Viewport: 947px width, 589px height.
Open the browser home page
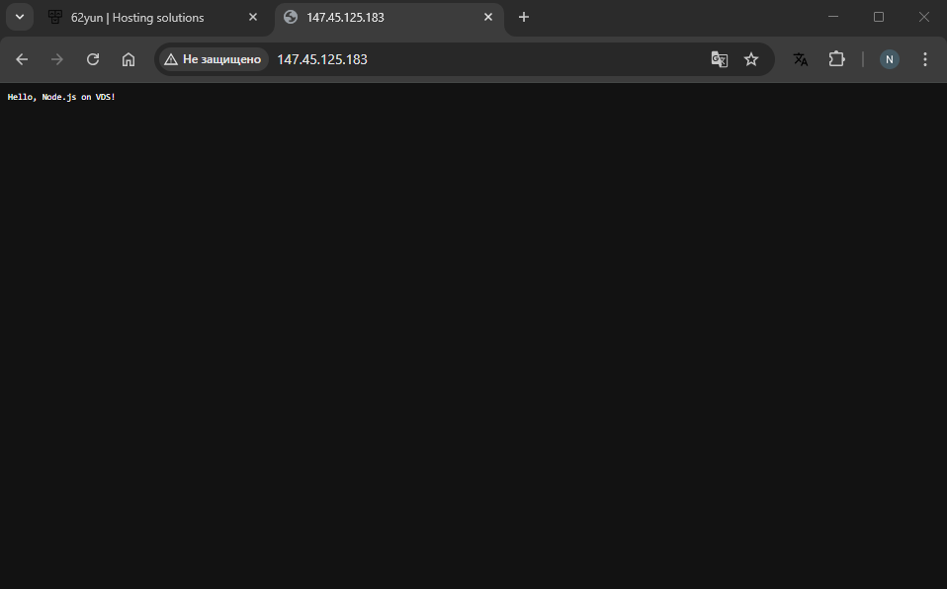pos(129,59)
